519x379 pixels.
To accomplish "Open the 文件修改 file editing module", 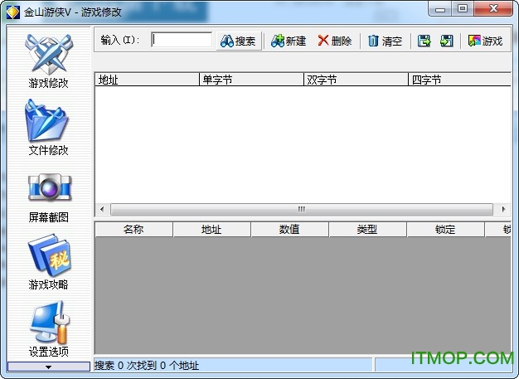I will click(x=48, y=126).
